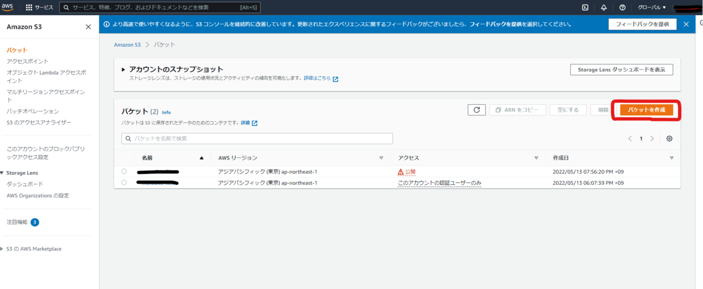703x289 pixels.
Task: Click 空にする button
Action: click(x=568, y=109)
